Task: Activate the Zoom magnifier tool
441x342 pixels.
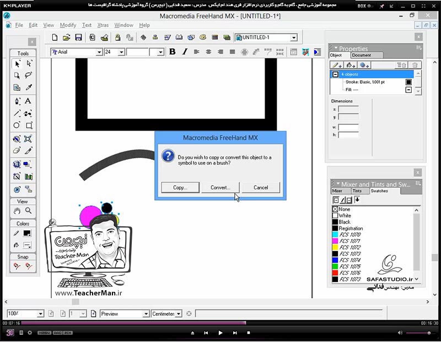Action: pyautogui.click(x=29, y=210)
